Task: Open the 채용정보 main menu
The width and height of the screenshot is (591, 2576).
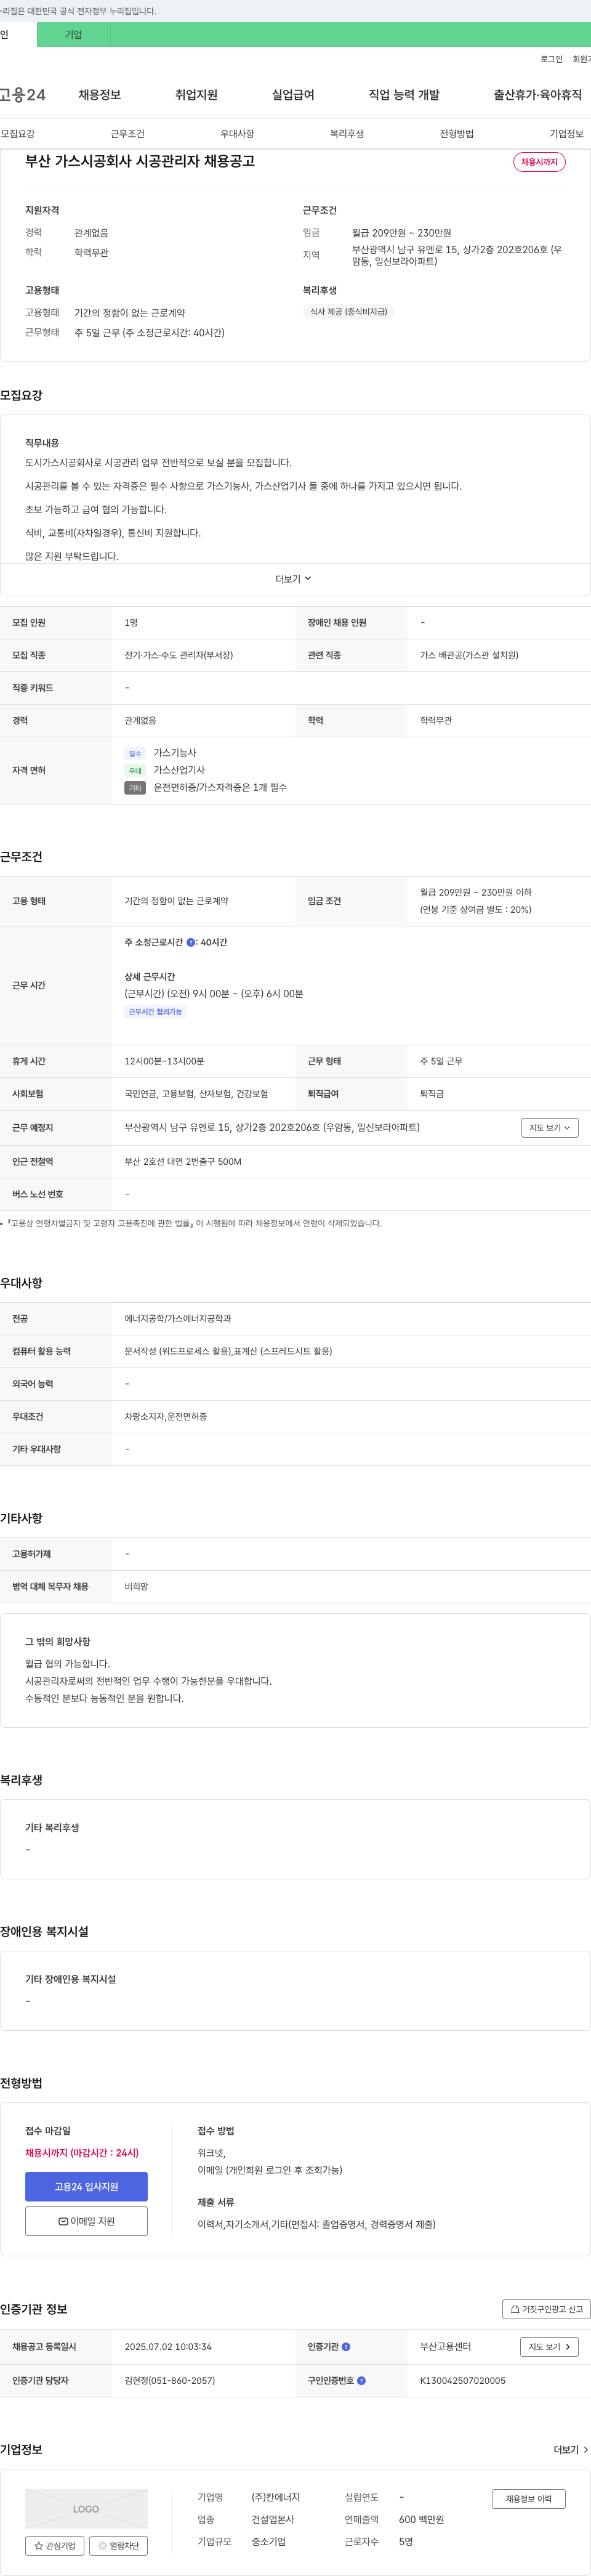Action: click(x=100, y=95)
